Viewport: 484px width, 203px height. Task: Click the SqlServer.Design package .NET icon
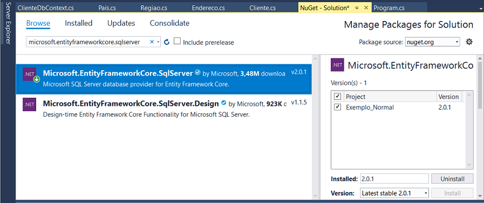pyautogui.click(x=30, y=104)
